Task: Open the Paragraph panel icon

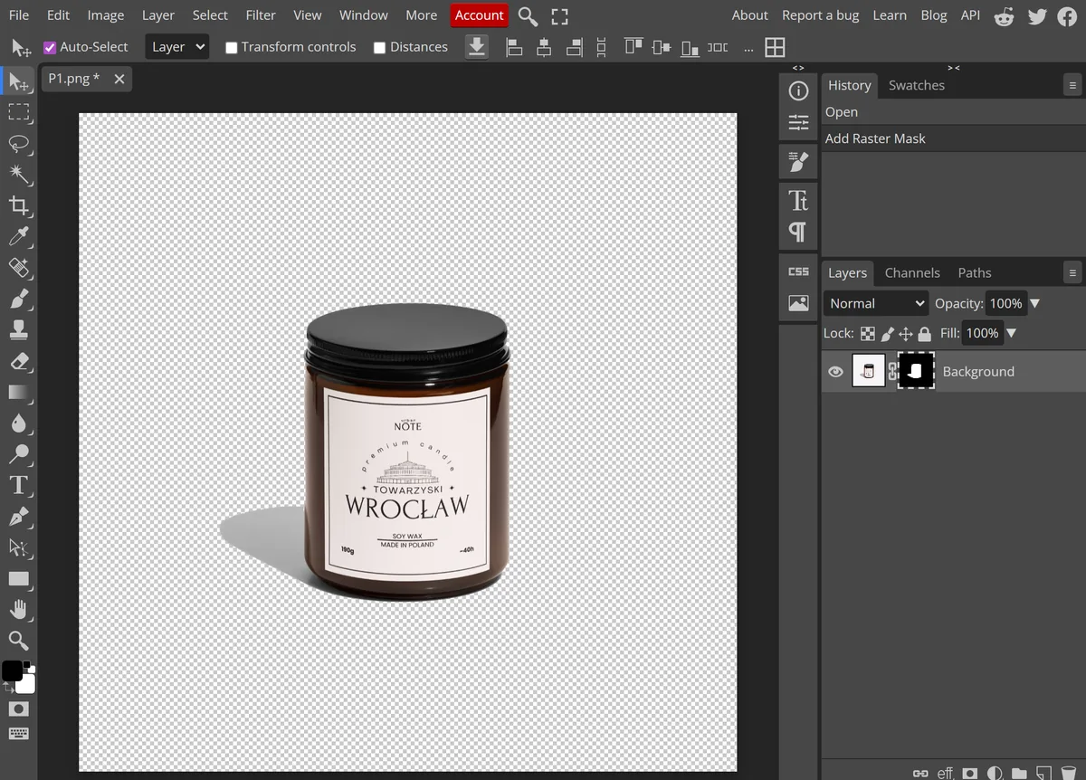Action: (x=798, y=233)
